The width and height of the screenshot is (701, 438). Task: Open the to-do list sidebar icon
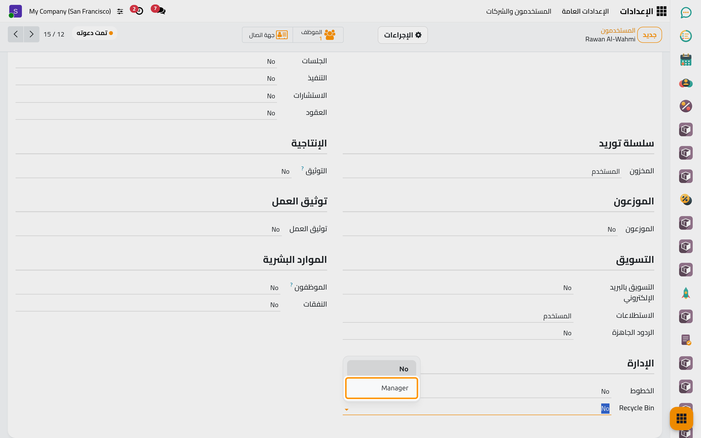pyautogui.click(x=686, y=36)
